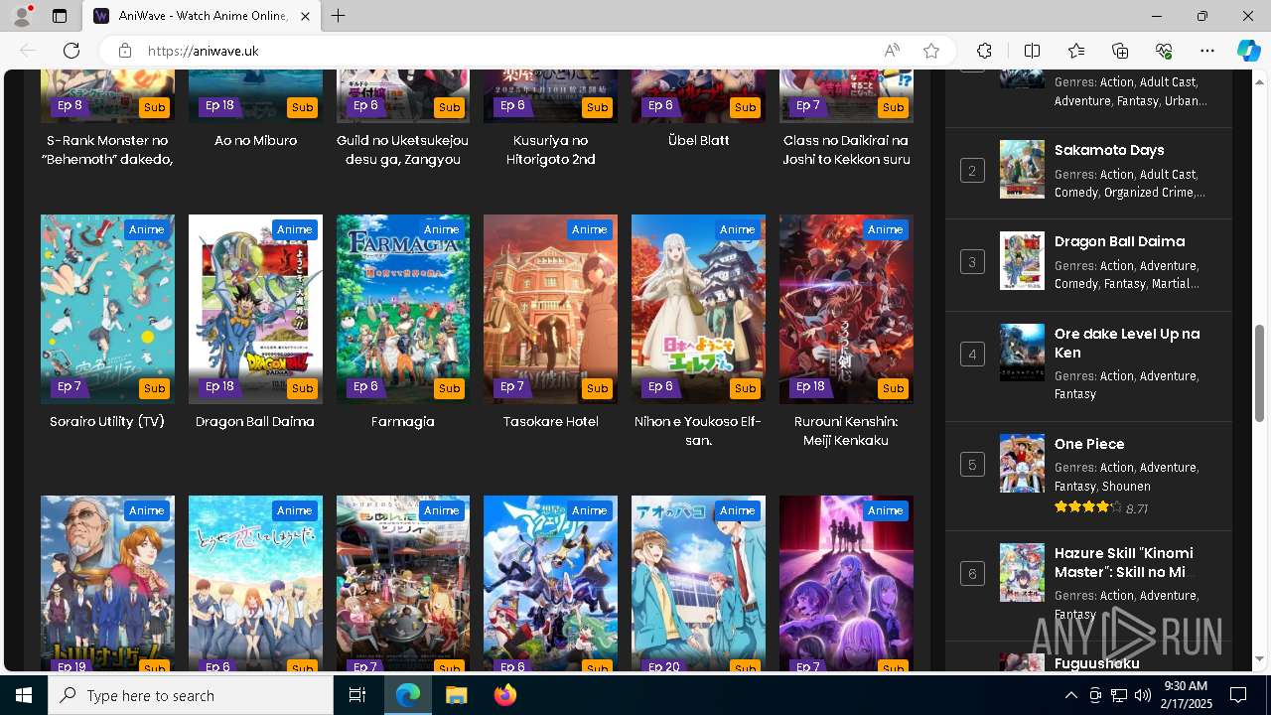Open Nihon e Youkoso Elf-san poster
Image resolution: width=1271 pixels, height=715 pixels.
(698, 309)
